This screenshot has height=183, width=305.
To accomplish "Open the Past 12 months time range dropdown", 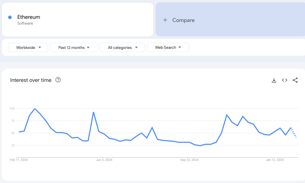I will click(x=74, y=48).
